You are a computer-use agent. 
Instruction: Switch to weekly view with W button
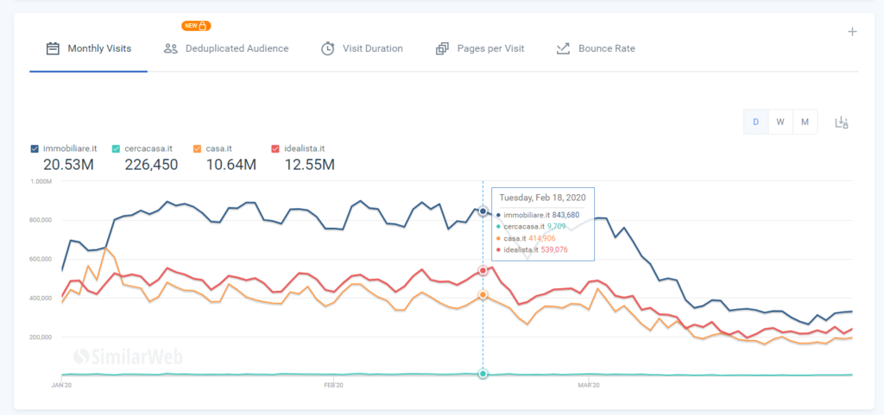click(x=780, y=123)
